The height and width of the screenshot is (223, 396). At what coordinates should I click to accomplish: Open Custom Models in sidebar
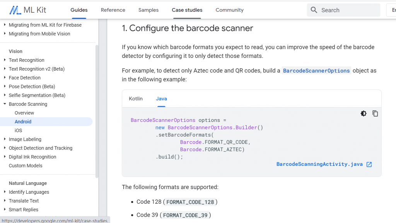pos(26,166)
